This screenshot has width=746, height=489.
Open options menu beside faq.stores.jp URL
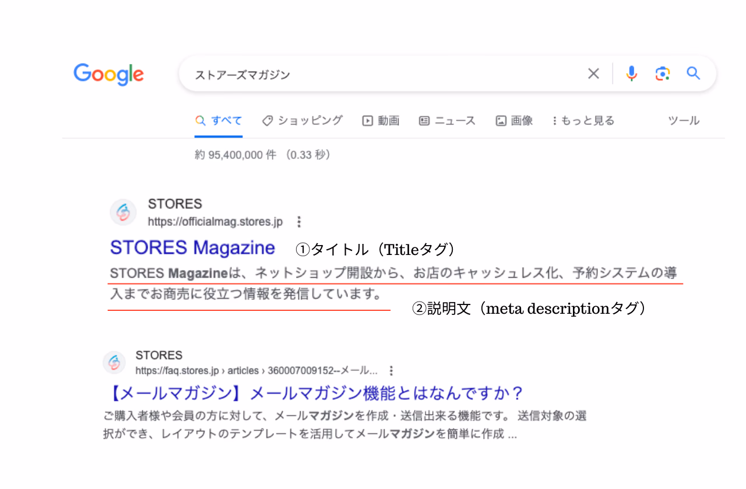[391, 370]
